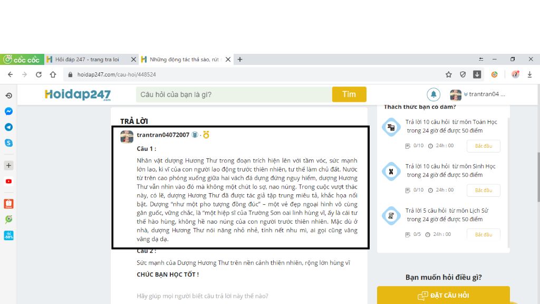The height and width of the screenshot is (304, 540).
Task: Click the gold medal badge by trantran04072007
Action: [x=206, y=135]
